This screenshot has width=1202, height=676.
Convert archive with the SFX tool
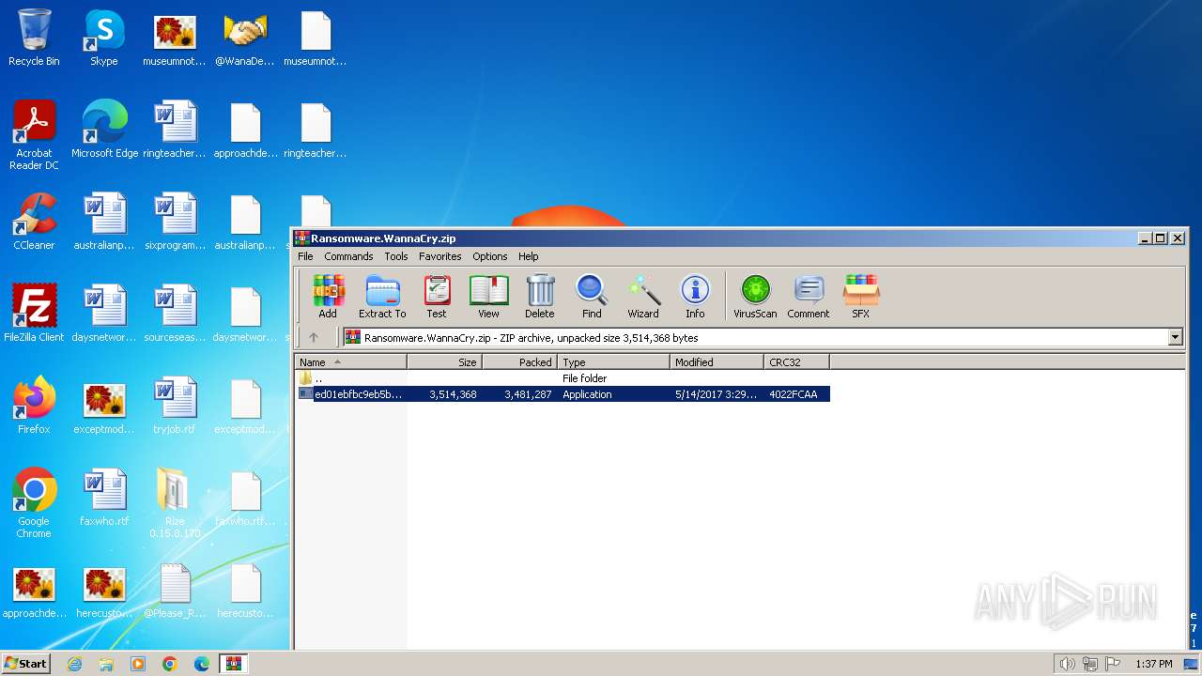point(861,297)
